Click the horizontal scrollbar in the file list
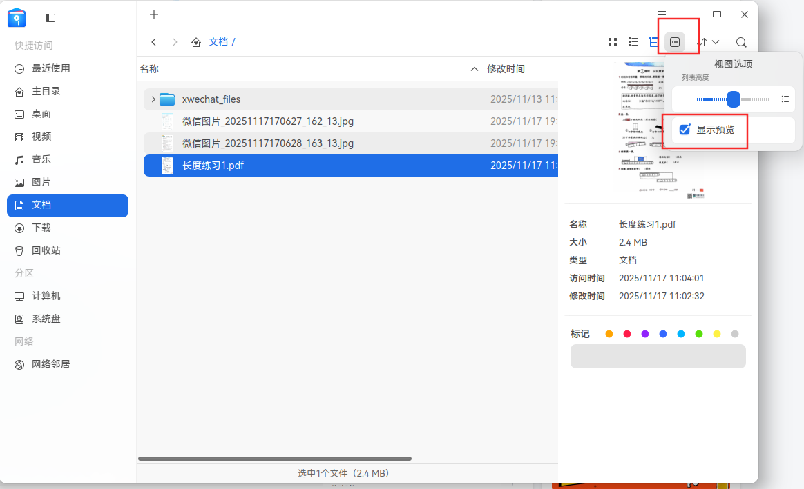The width and height of the screenshot is (804, 489). point(275,458)
